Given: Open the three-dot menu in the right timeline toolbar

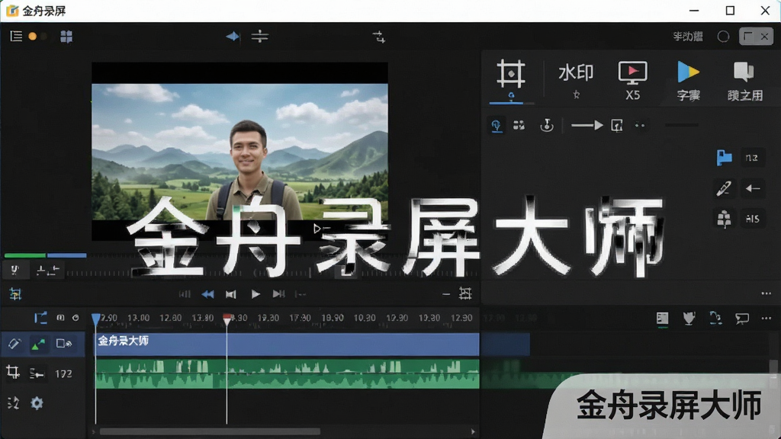Looking at the screenshot, I should 766,318.
